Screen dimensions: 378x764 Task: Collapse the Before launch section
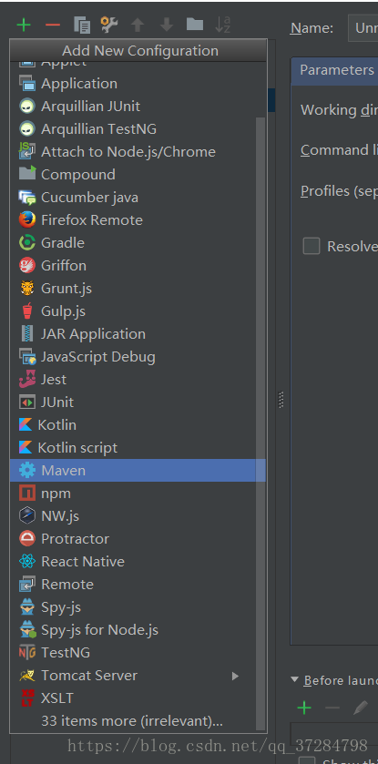(x=295, y=679)
